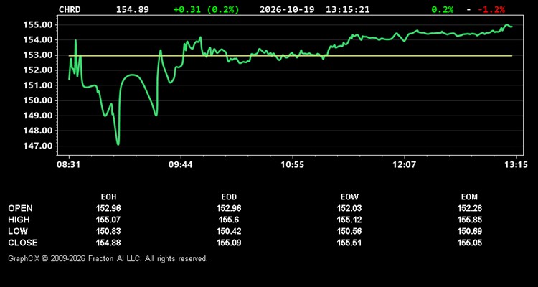This screenshot has height=287, width=538.
Task: Click the GraphCIX copyright notice
Action: click(x=108, y=258)
